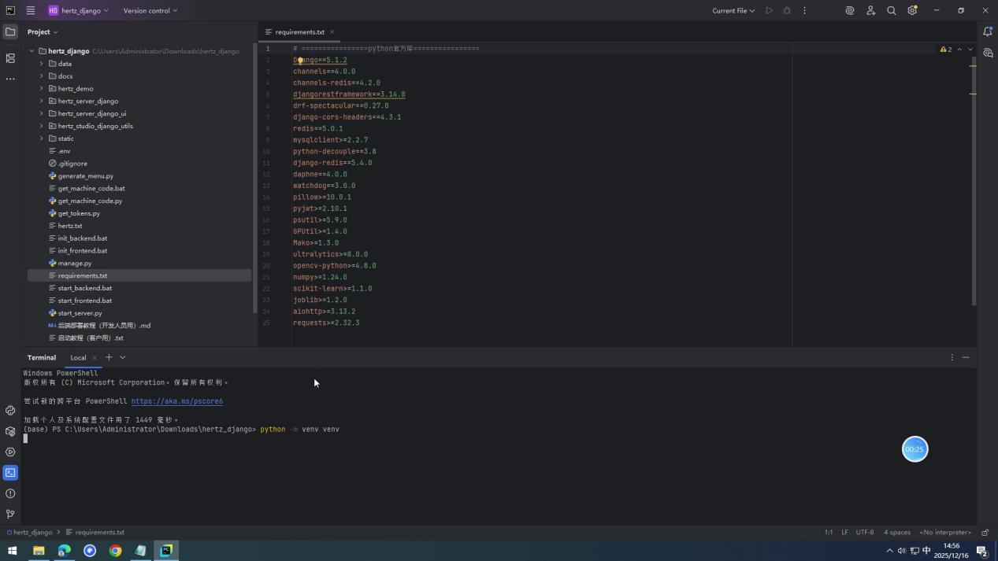Hide the Terminal panel with its minimize control
998x561 pixels.
pos(966,357)
